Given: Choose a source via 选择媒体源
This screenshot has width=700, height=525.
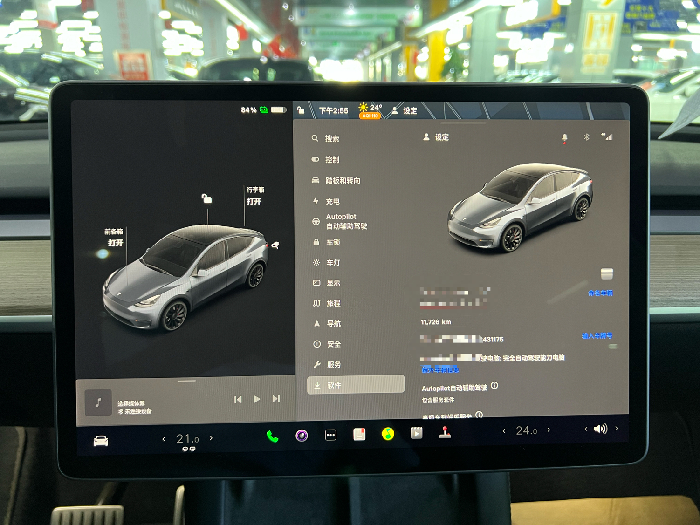Looking at the screenshot, I should 131,403.
